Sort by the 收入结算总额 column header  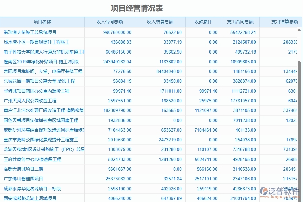pos(160,22)
